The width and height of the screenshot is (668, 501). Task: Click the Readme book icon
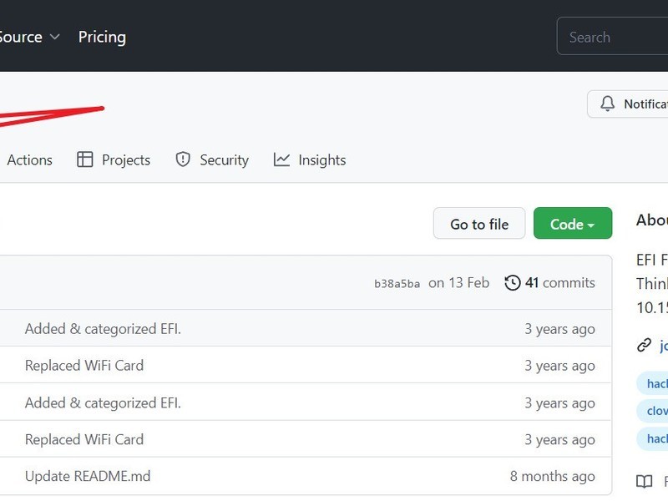(x=644, y=482)
